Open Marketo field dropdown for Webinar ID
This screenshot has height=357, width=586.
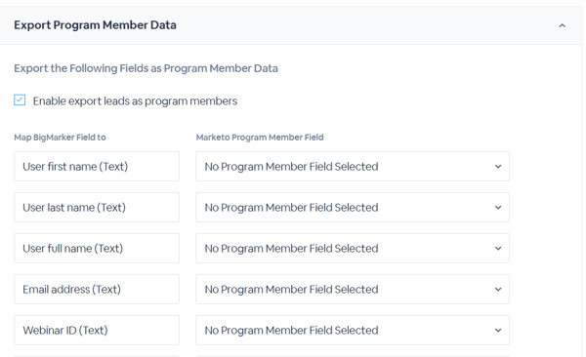(353, 330)
